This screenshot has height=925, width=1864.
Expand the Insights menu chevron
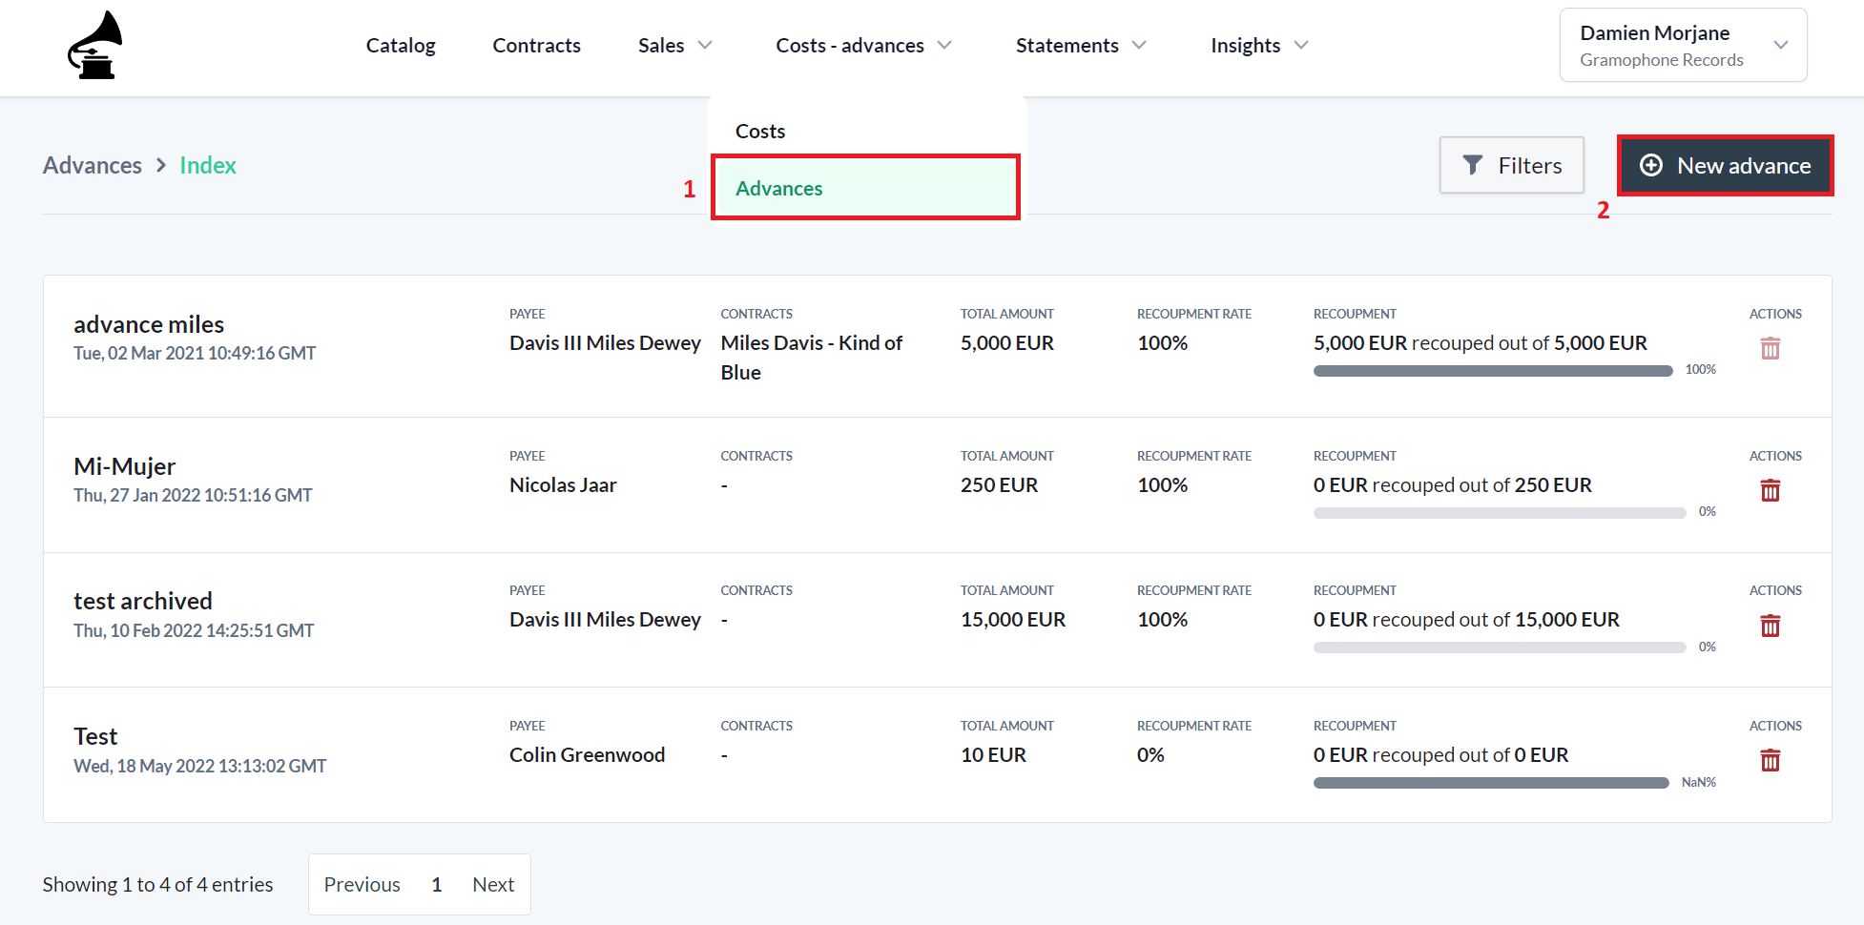(x=1301, y=45)
